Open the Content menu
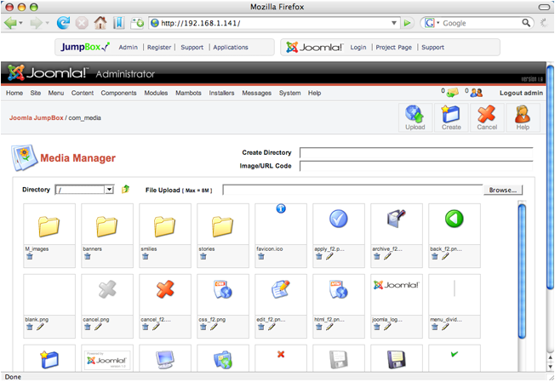This screenshot has height=382, width=555. pos(83,93)
